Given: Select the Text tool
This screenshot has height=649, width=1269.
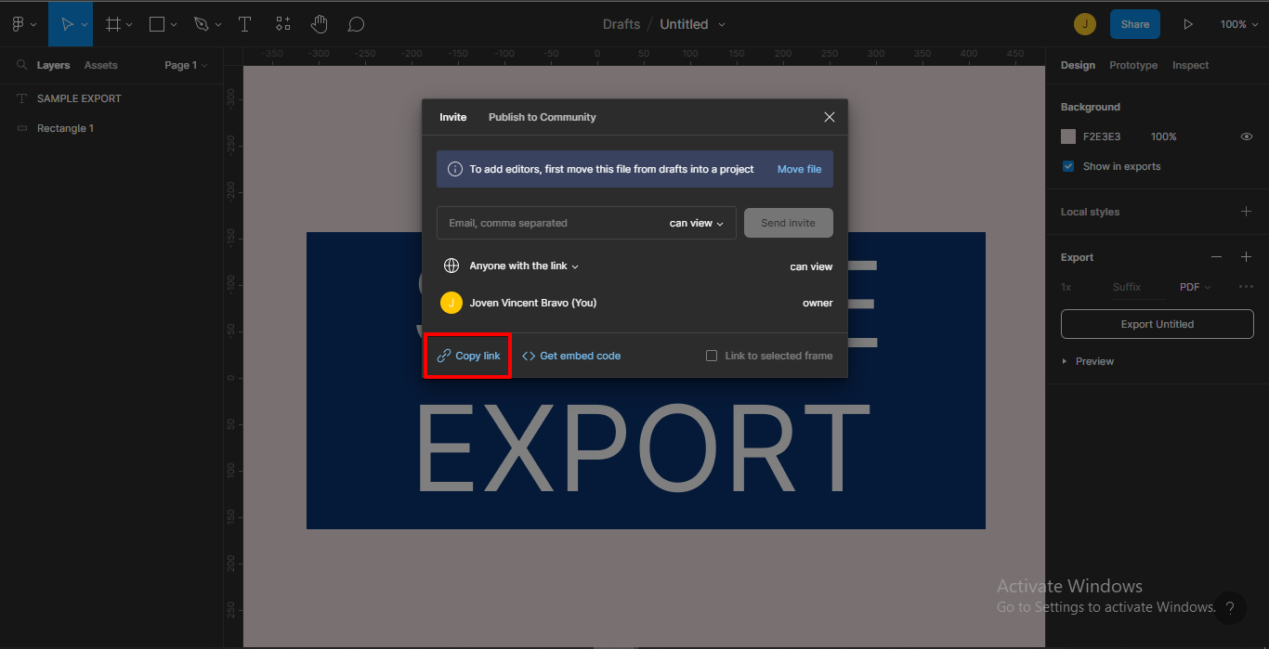Looking at the screenshot, I should coord(245,24).
